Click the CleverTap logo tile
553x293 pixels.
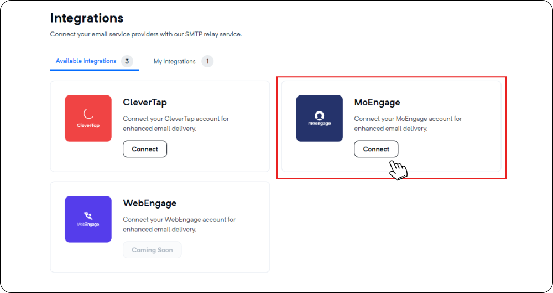point(88,119)
